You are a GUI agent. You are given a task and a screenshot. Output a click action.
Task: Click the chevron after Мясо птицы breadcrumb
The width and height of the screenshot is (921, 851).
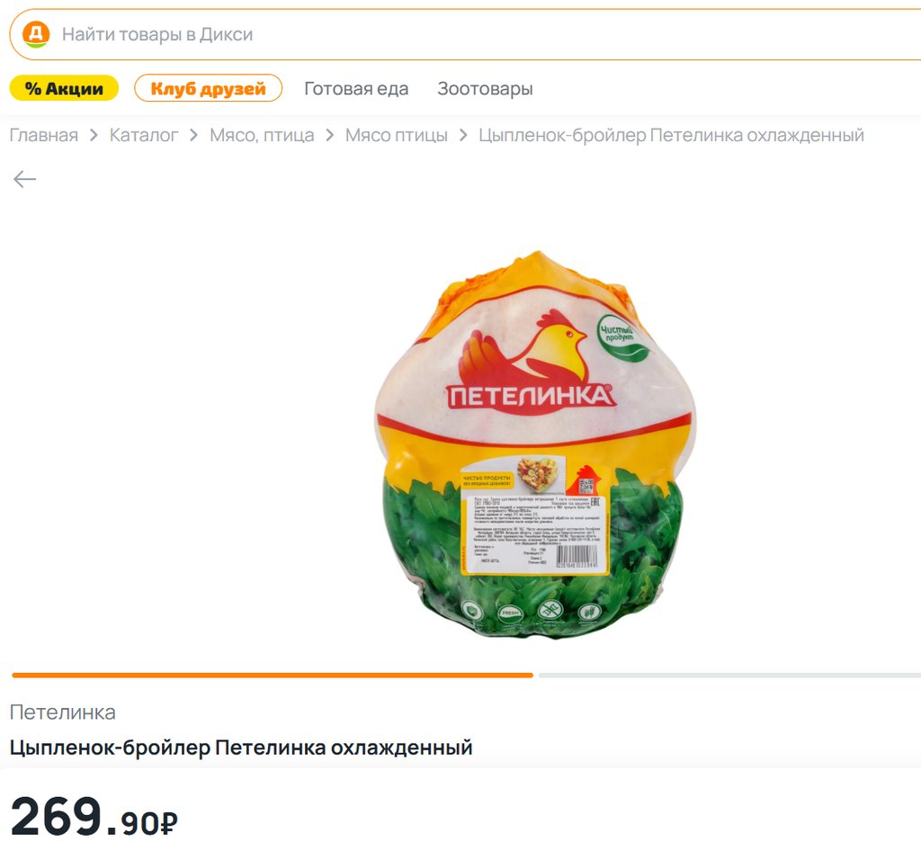pyautogui.click(x=463, y=136)
